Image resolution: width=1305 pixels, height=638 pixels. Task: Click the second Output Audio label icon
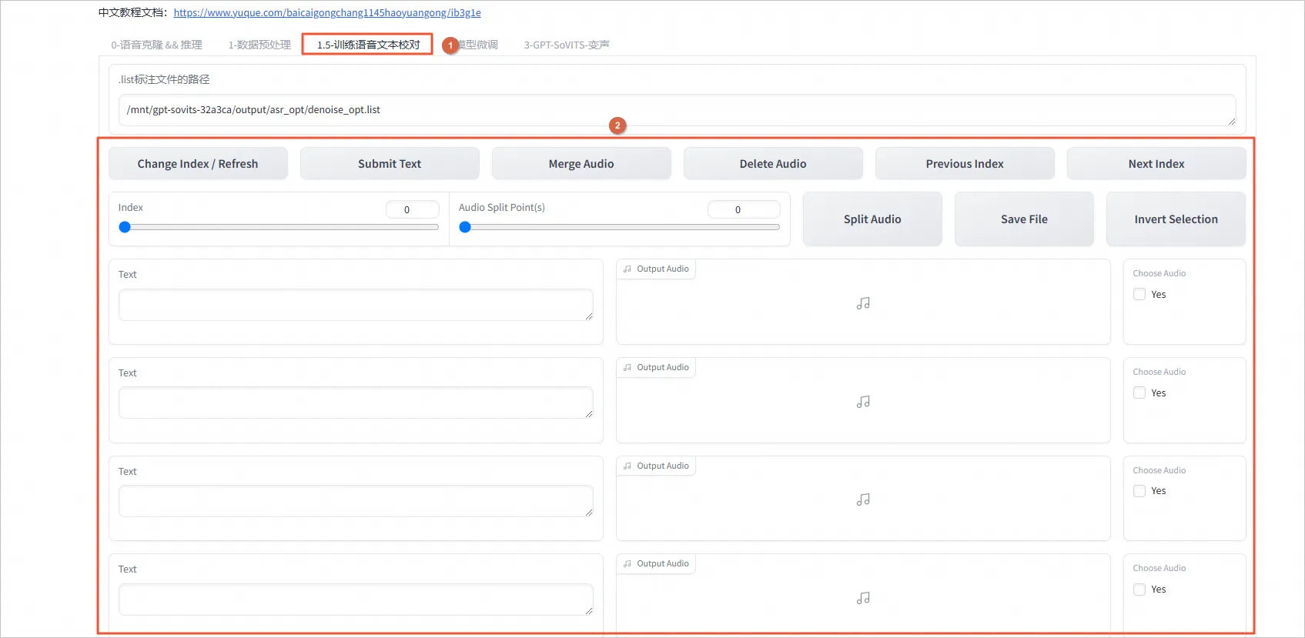click(x=627, y=367)
